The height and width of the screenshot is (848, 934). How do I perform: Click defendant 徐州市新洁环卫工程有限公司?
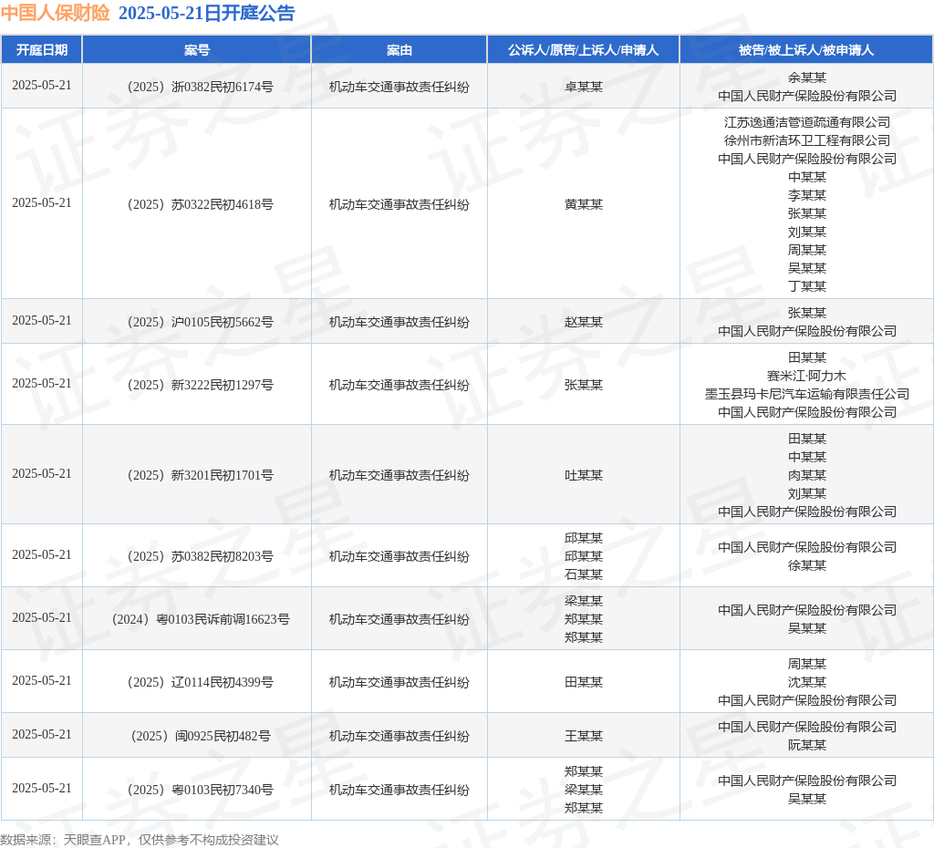(x=807, y=140)
